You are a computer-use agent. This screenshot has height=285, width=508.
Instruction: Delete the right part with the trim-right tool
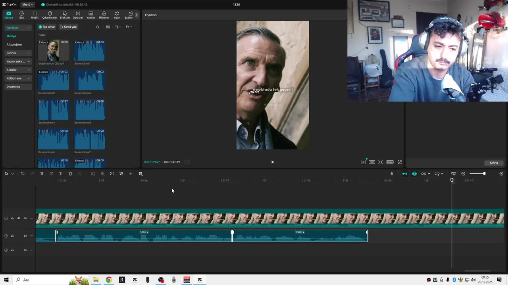tap(60, 174)
